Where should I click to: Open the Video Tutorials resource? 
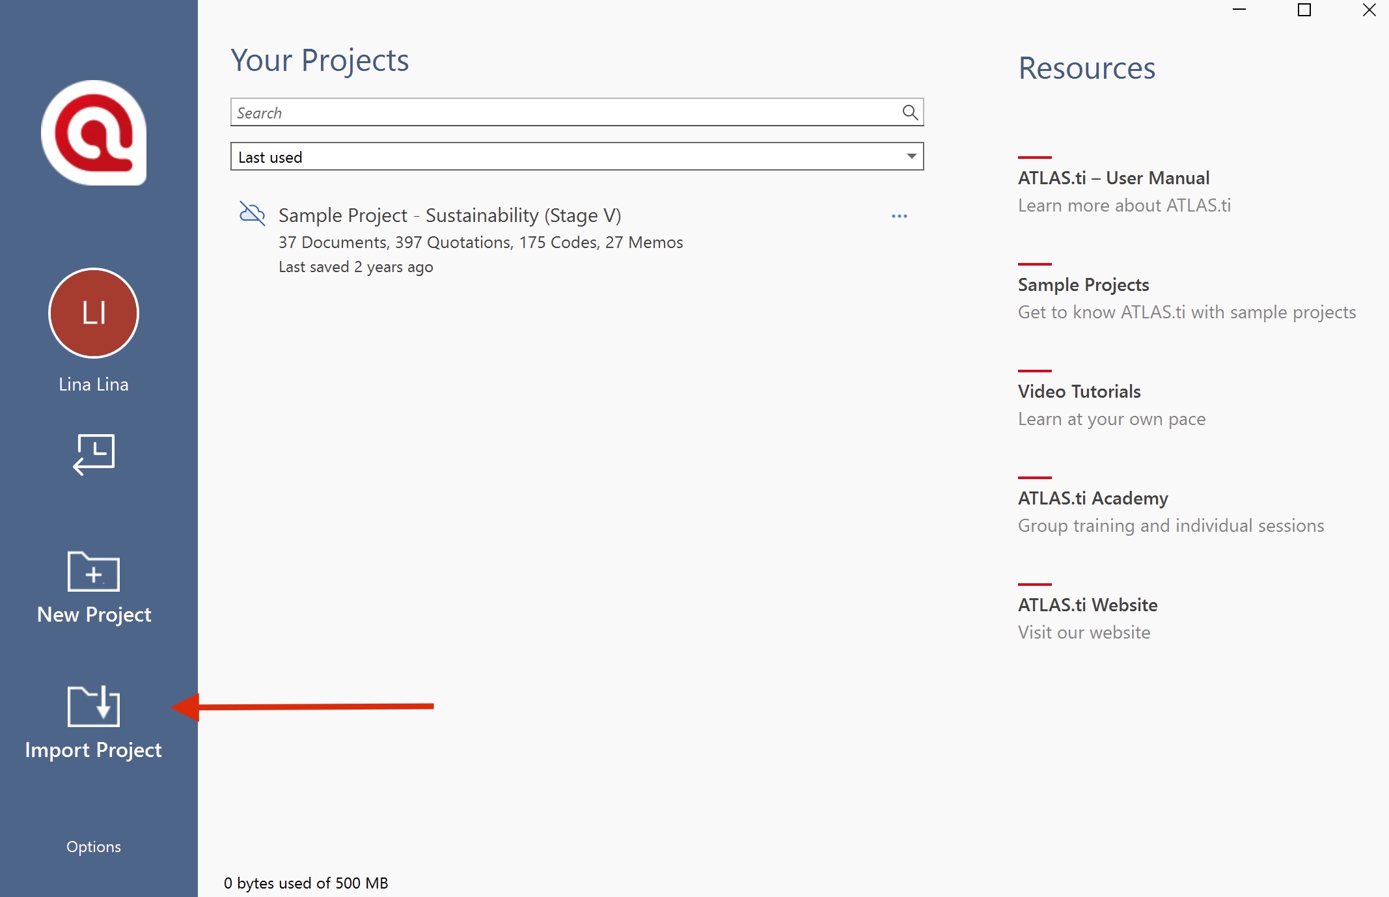[x=1079, y=391]
